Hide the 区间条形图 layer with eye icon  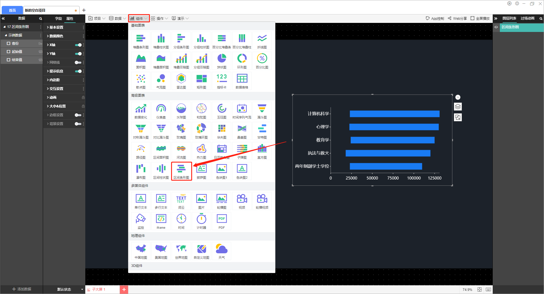(x=496, y=27)
